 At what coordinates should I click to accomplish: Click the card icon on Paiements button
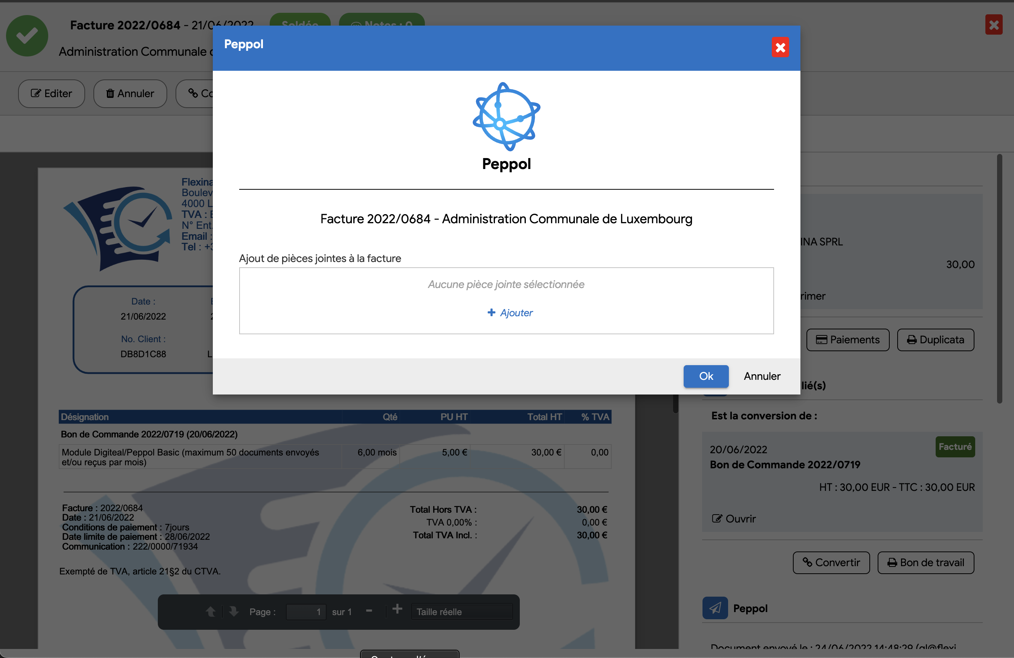(821, 340)
